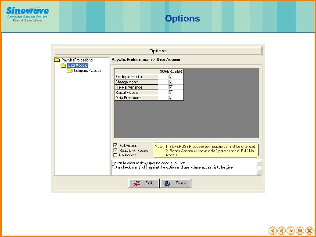
Task: Toggle File Maintenance checkbox for SUPERUSER
Action: [171, 87]
